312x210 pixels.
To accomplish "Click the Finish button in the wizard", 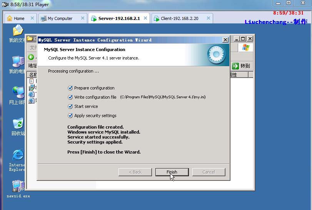I will click(x=172, y=172).
